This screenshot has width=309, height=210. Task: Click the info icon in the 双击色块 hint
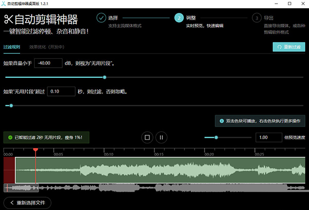[x=222, y=121]
